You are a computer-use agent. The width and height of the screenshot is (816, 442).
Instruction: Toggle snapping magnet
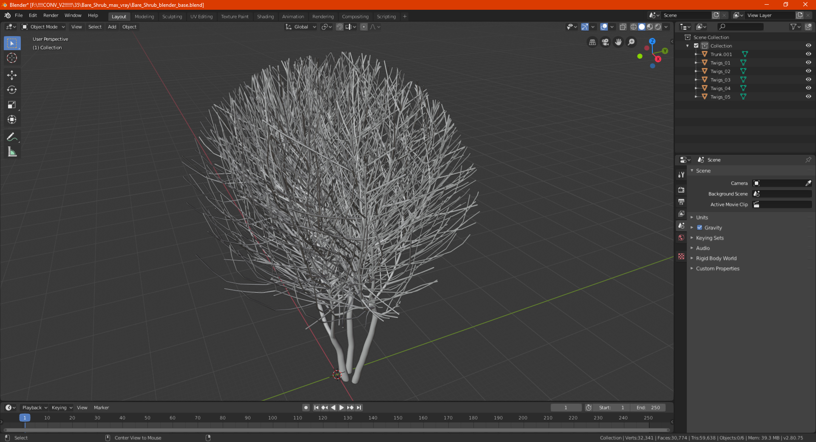340,27
